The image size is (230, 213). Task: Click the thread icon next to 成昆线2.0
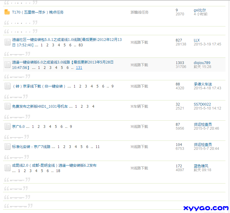point(8,168)
